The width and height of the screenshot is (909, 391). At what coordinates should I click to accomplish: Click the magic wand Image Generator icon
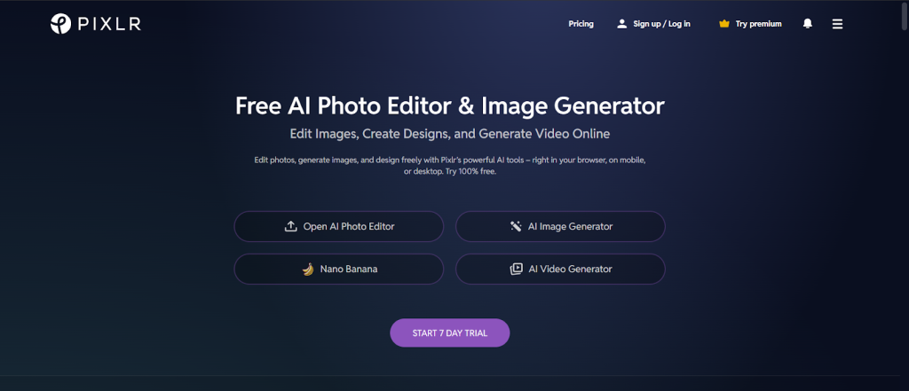click(516, 226)
